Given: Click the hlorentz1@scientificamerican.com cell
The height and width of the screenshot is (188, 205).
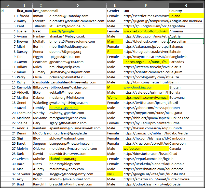Looking at the screenshot, I should click(x=78, y=21).
